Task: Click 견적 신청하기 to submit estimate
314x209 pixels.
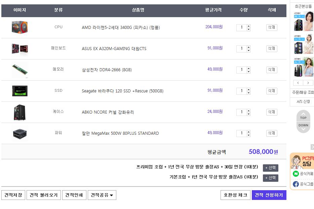Action: click(x=269, y=195)
